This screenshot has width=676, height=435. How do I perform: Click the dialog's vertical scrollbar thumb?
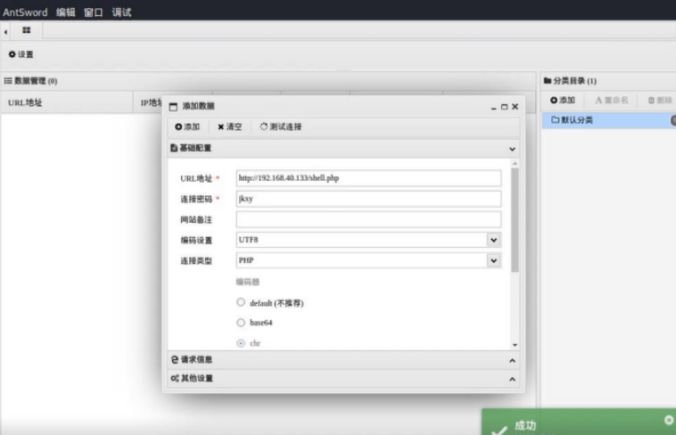pyautogui.click(x=515, y=220)
